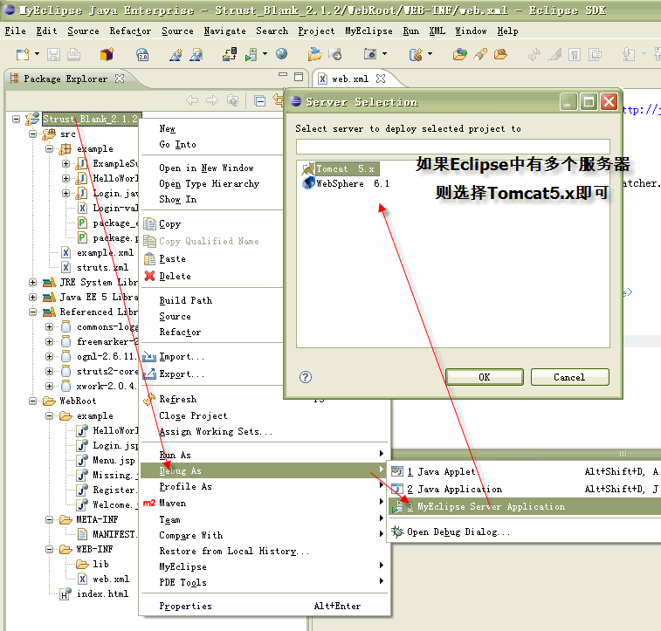Image resolution: width=661 pixels, height=631 pixels.
Task: Expand the commons-logging jar node
Action: tap(49, 326)
